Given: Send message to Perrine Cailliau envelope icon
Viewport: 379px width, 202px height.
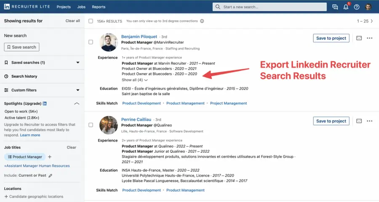Looking at the screenshot, I should pyautogui.click(x=359, y=121).
